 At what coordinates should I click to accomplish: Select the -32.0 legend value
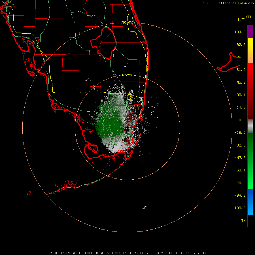pos(240,145)
